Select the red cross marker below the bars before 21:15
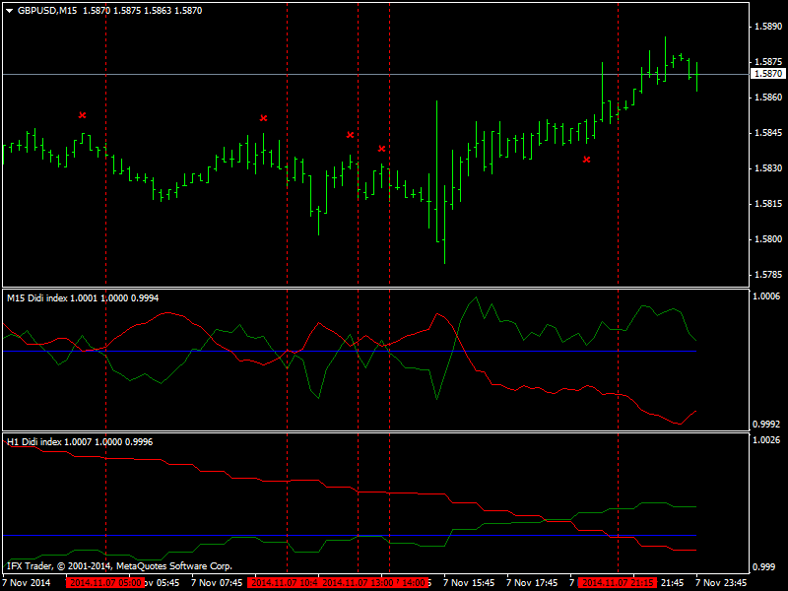The width and height of the screenshot is (788, 591). point(586,160)
